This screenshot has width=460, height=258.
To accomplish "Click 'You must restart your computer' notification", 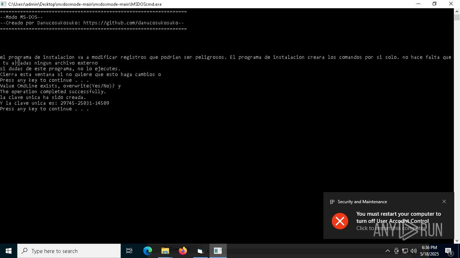I will click(x=399, y=217).
